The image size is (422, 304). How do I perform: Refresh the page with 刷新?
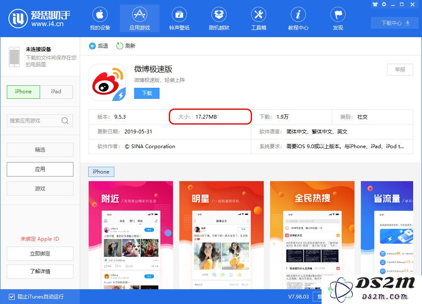(x=126, y=46)
